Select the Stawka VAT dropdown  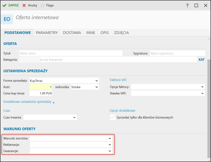click(x=168, y=93)
